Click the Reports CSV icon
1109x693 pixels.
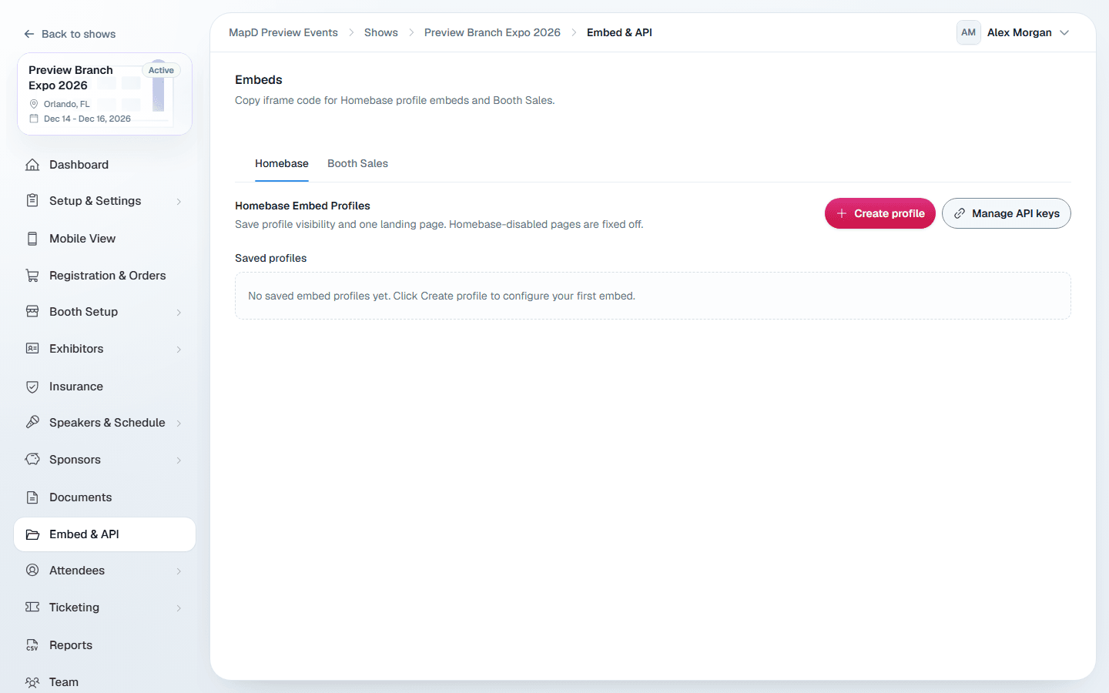32,645
